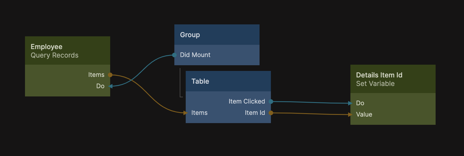Image resolution: width=464 pixels, height=156 pixels.
Task: Click the Item Id label in Table node
Action: click(255, 113)
